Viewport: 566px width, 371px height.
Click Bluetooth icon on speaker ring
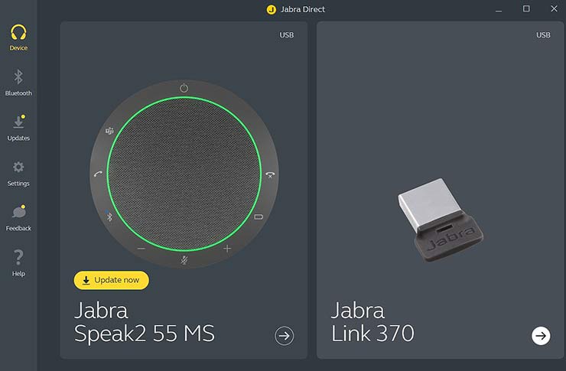tap(109, 216)
